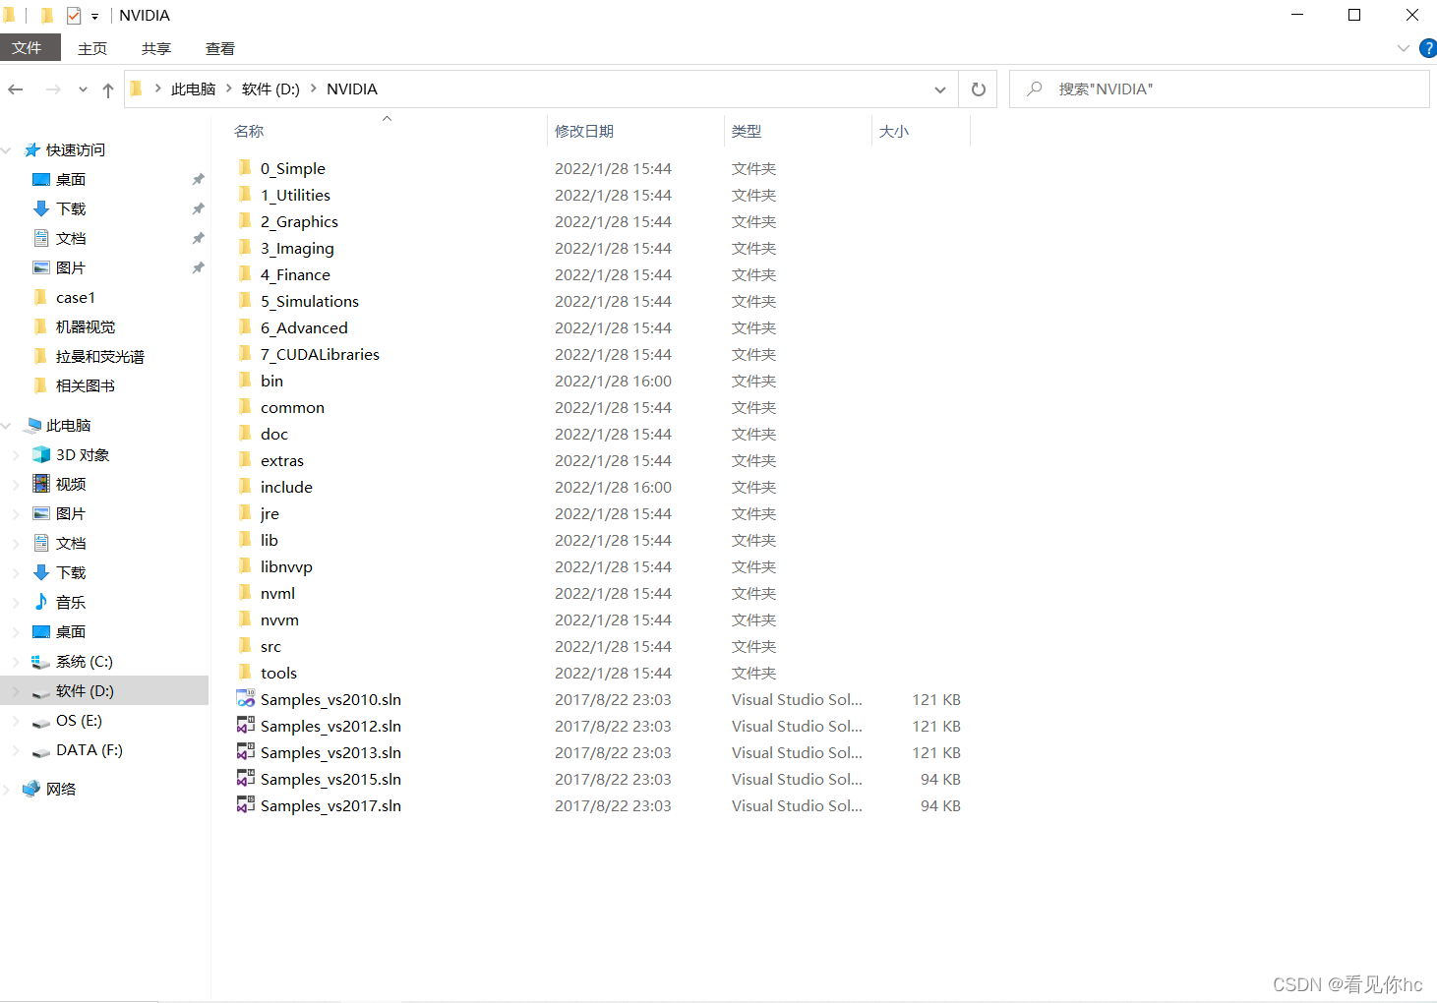Click the search NVIDIA input field
The width and height of the screenshot is (1437, 1003).
coord(1220,89)
